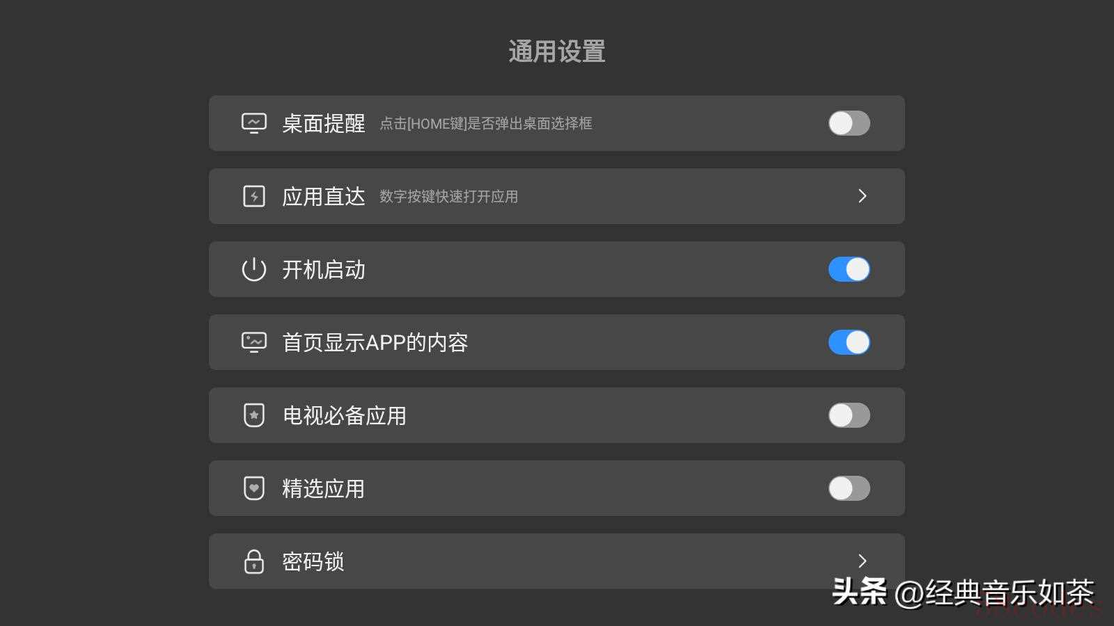Image resolution: width=1114 pixels, height=626 pixels.
Task: Turn on the 电视必备应用 toggle
Action: (x=849, y=415)
